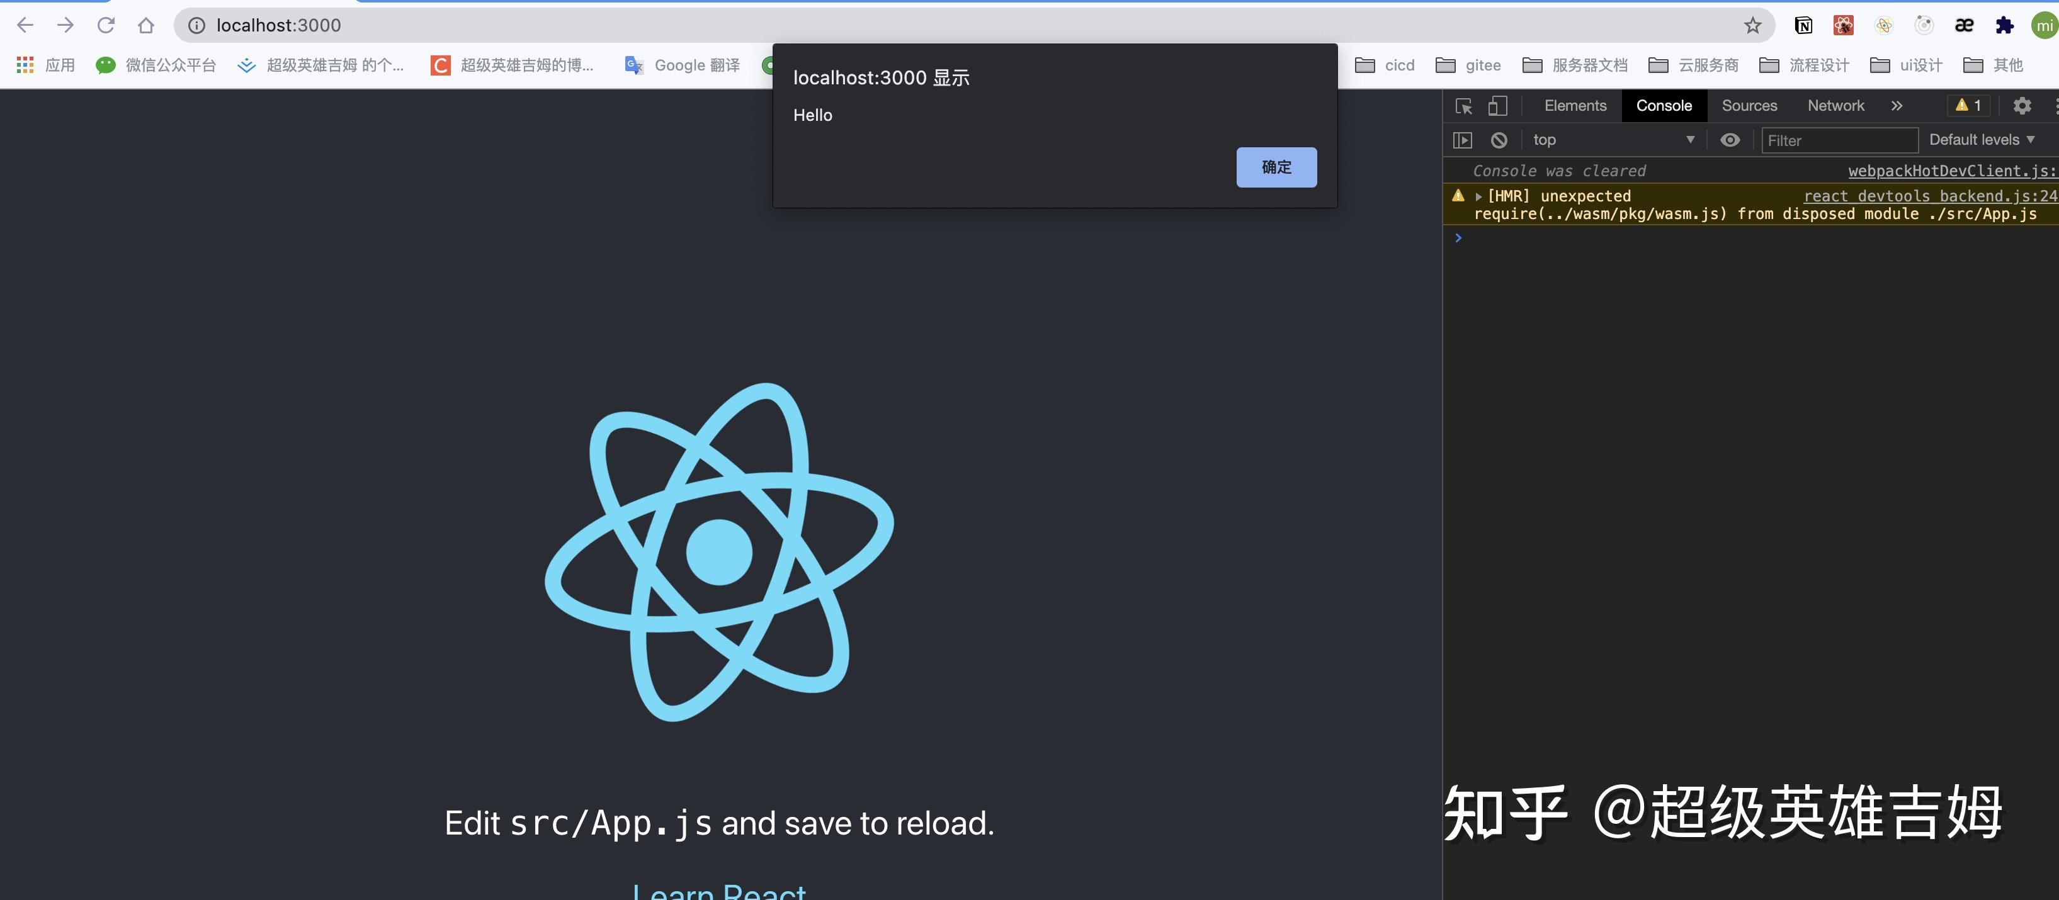The image size is (2059, 900).
Task: Click the 确定 button in alert
Action: point(1276,167)
